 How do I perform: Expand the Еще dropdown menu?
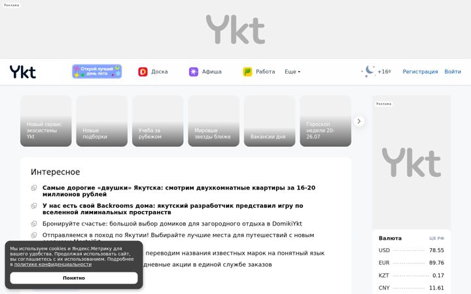[x=292, y=72]
